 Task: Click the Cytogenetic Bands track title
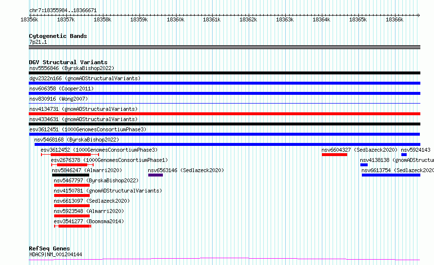point(58,36)
